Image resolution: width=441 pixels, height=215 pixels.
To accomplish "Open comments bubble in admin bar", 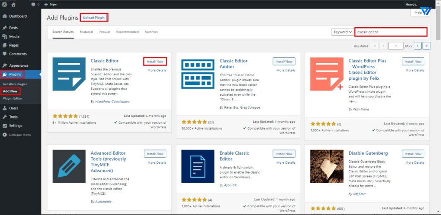I will point(35,4).
